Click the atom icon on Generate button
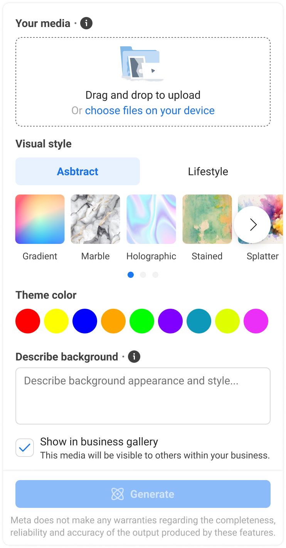The height and width of the screenshot is (548, 286). (117, 494)
